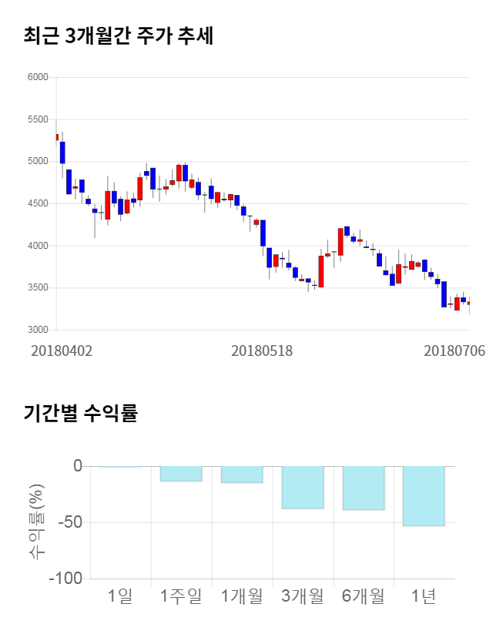The height and width of the screenshot is (624, 493).
Task: Click the 20180402 date label
Action: pos(62,350)
